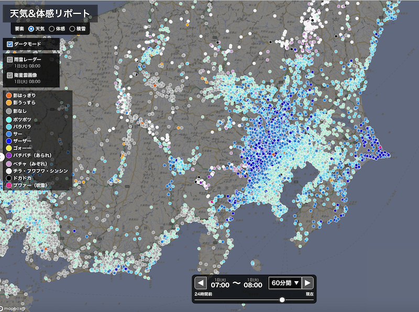Viewport: 419px width, 312px height.
Task: Disable the ダークモード checkbox
Action: coord(10,44)
